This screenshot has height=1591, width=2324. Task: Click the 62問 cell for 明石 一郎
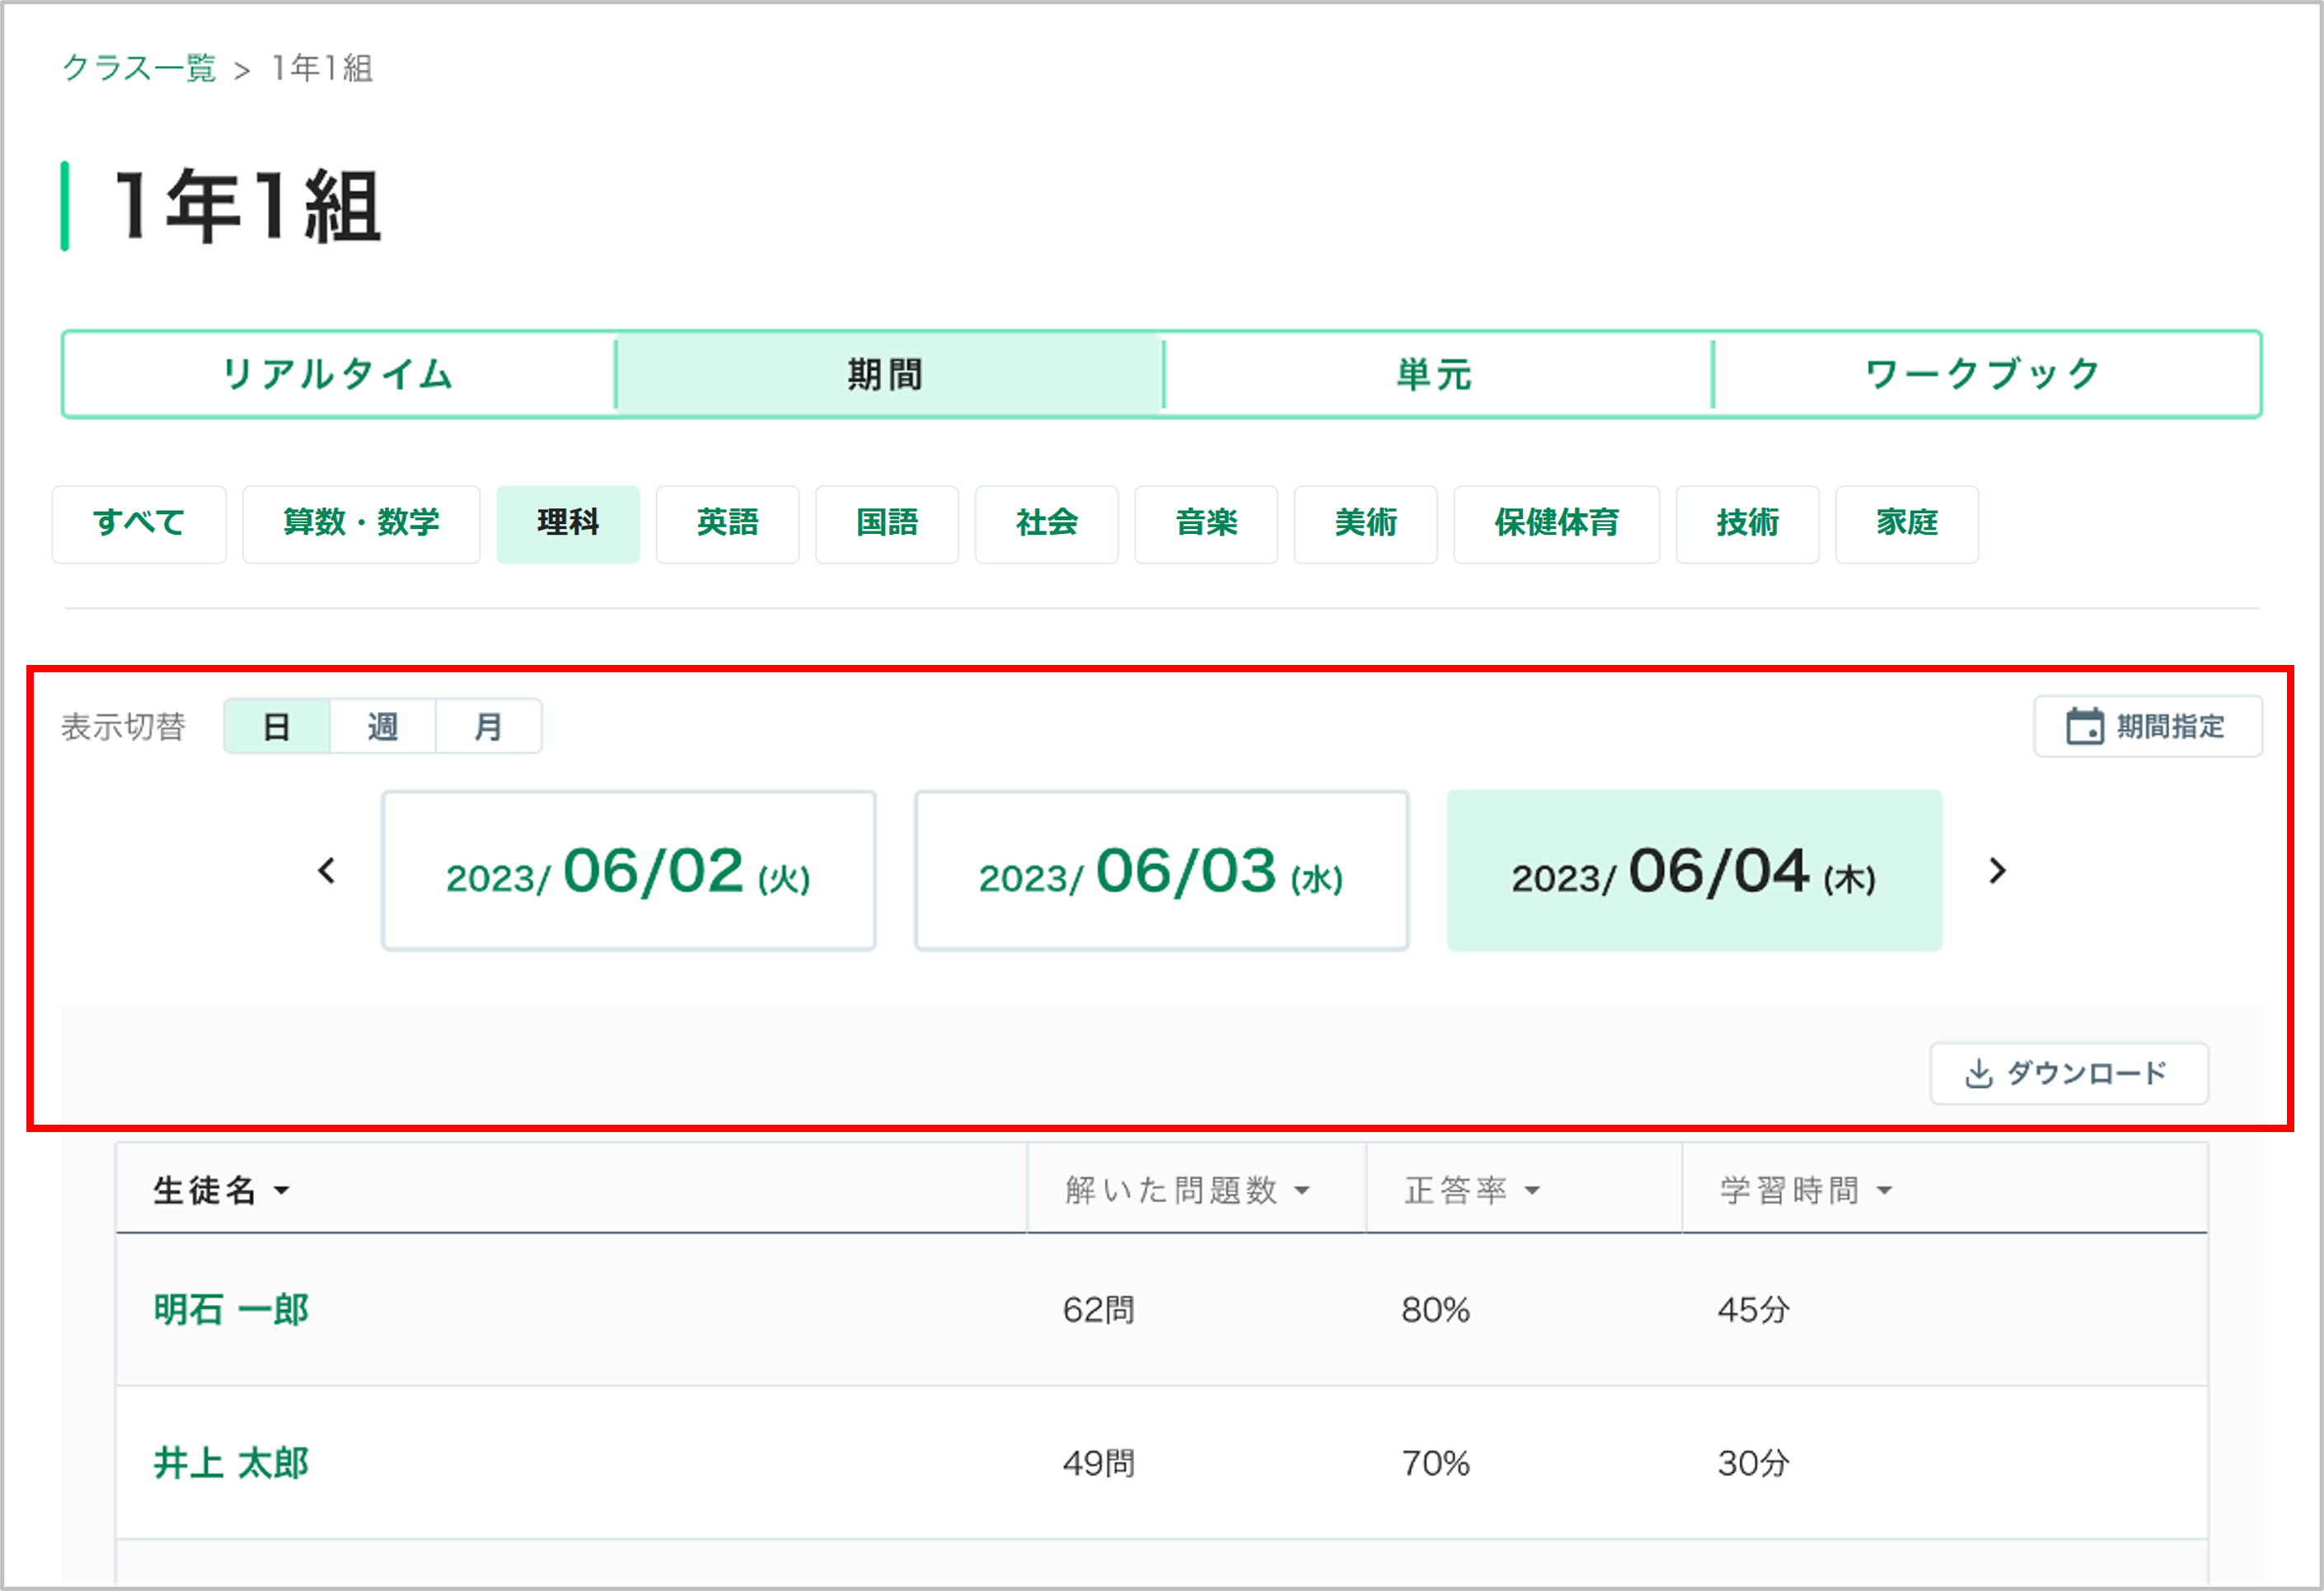(1099, 1310)
